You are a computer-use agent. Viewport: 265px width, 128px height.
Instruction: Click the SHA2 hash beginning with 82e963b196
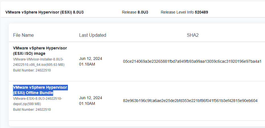[x=190, y=101]
